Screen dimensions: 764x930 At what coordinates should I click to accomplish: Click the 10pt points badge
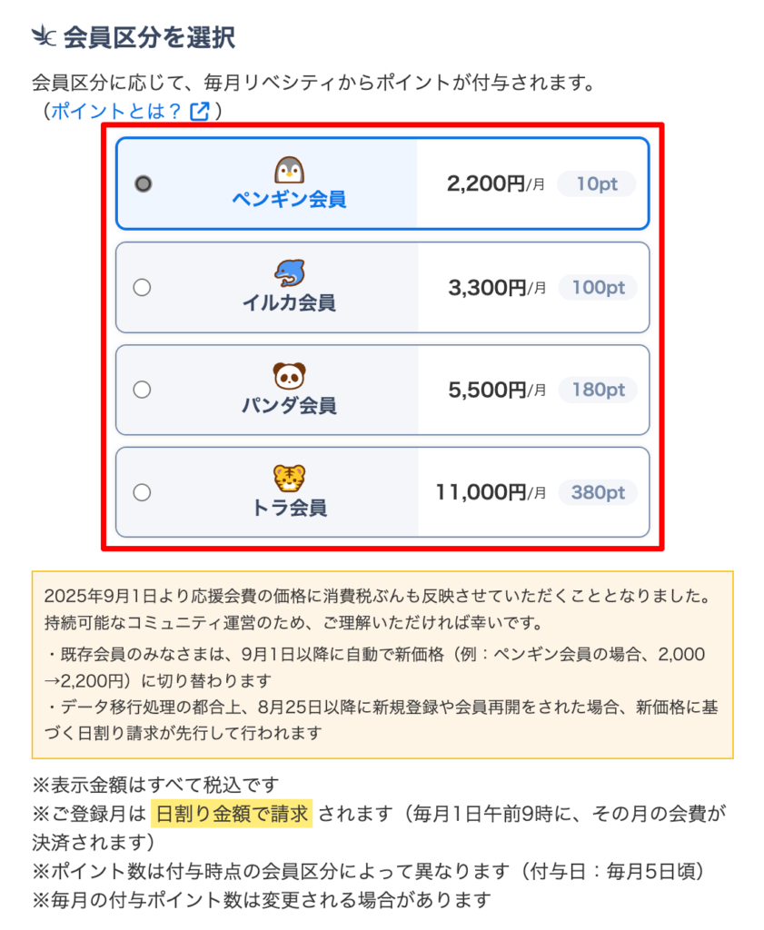[597, 183]
